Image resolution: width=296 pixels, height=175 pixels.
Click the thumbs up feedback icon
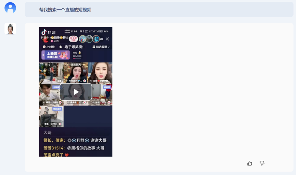coord(250,163)
